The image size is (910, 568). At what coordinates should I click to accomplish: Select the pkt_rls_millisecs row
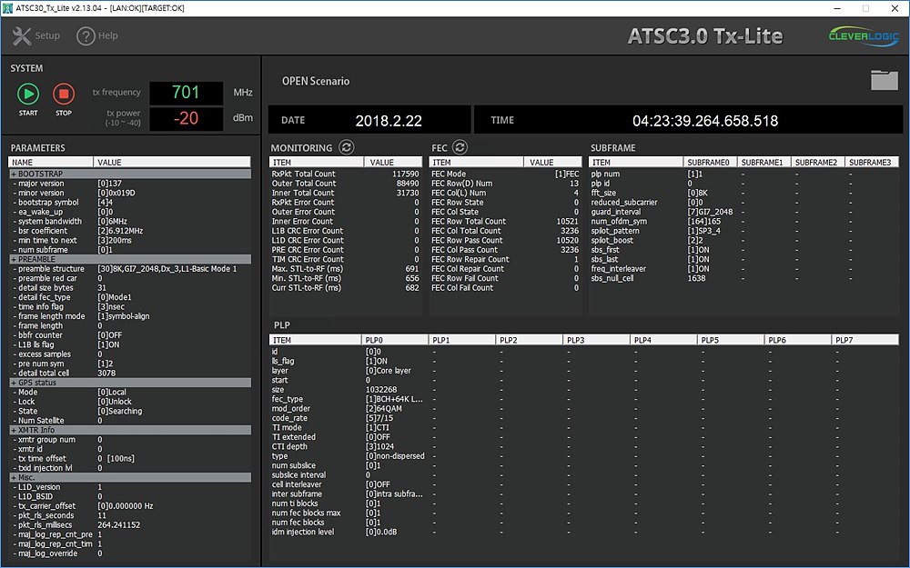[129, 525]
